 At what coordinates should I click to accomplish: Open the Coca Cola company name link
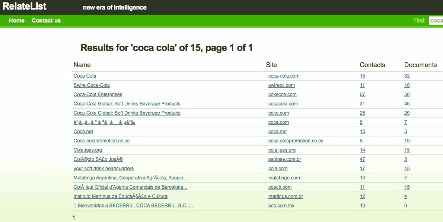pos(85,76)
